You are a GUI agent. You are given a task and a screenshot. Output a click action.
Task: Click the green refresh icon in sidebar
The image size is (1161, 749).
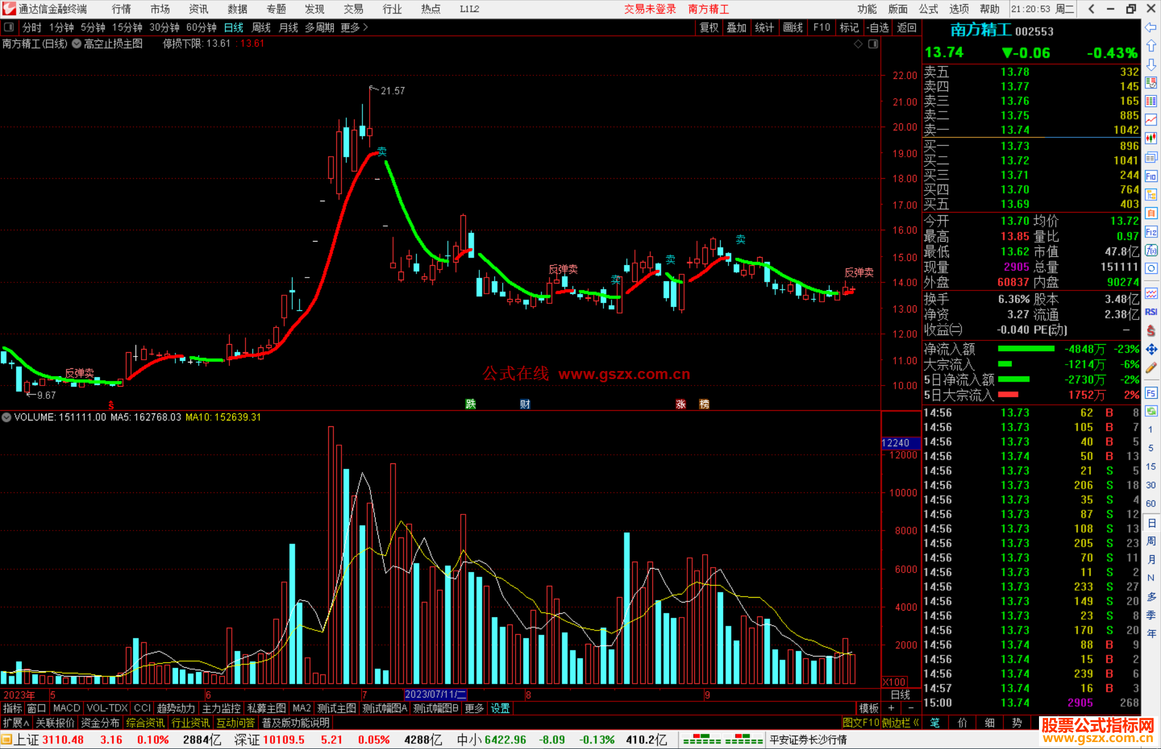(1151, 411)
